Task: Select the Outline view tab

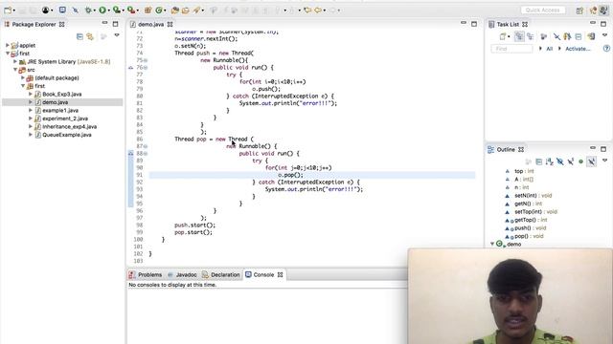Action: [506, 149]
